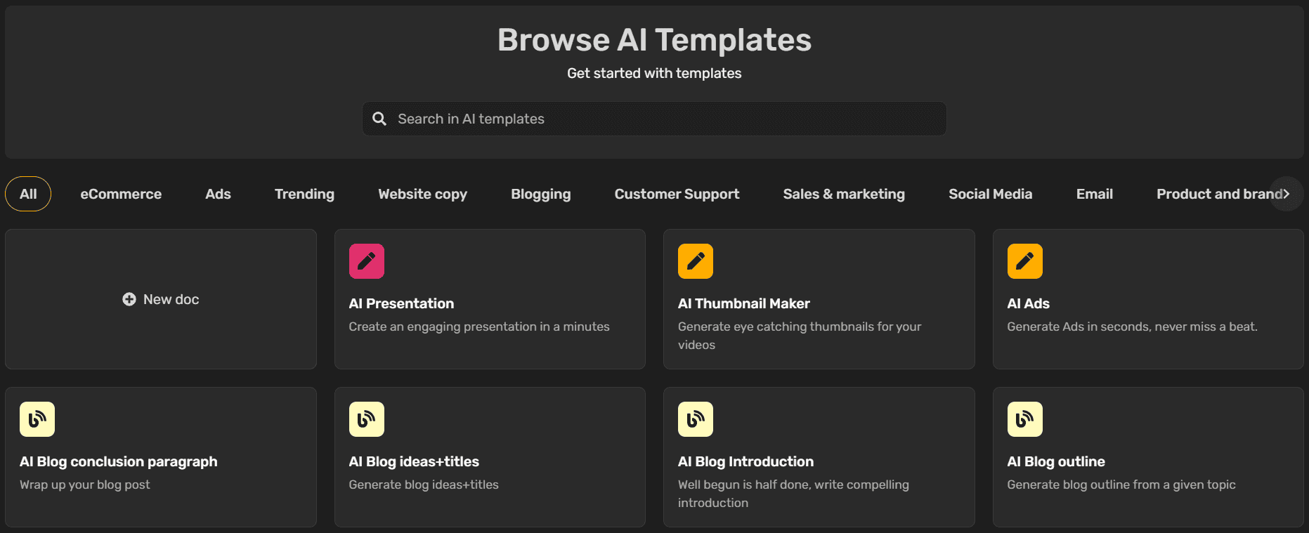Click 'Generate blog outline from a given topic'
This screenshot has height=533, width=1309.
(x=1121, y=485)
